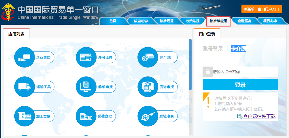Switch to 账号登录 login mode
The height and width of the screenshot is (138, 289).
[x=213, y=49]
